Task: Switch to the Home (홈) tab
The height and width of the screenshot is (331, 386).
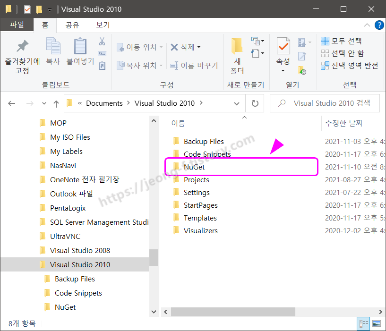Action: tap(45, 25)
